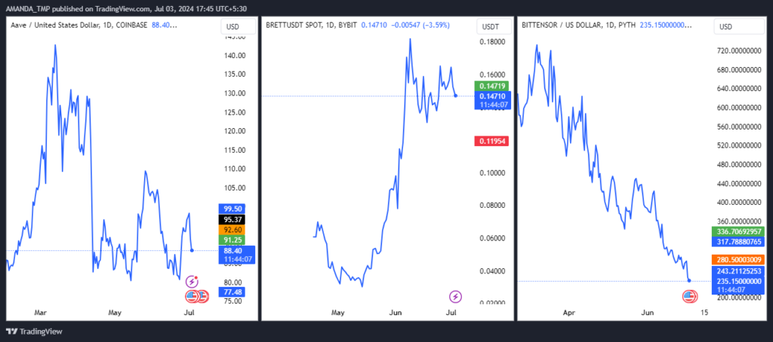Click the blue 0.14710 current price label
Screen dimensions: 773x342
pos(492,100)
